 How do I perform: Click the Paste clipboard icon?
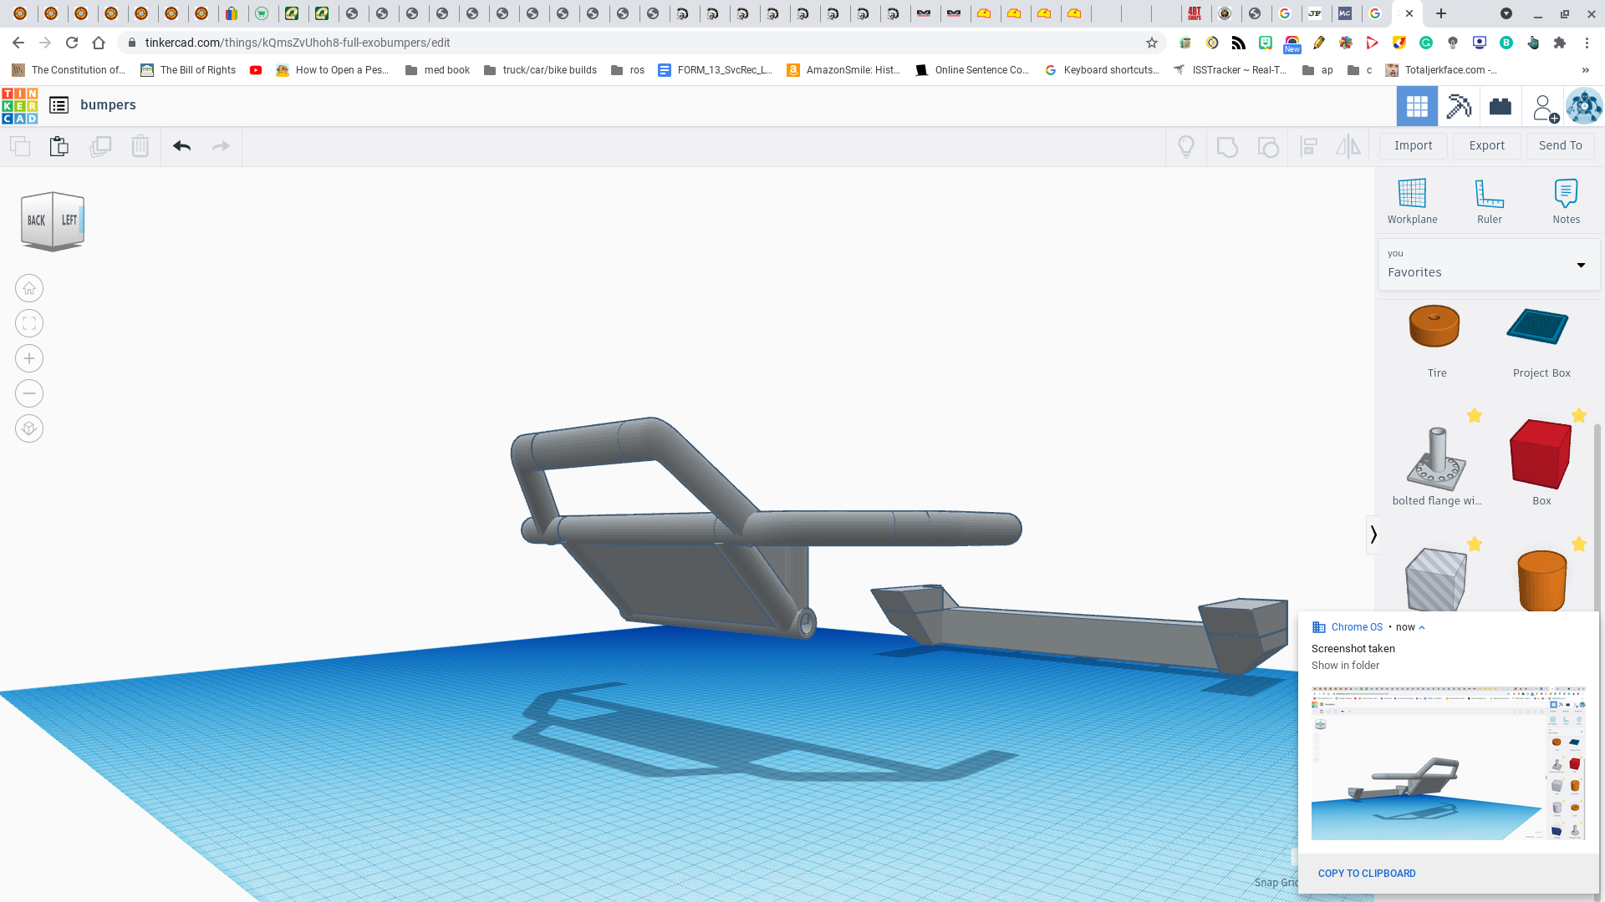pos(59,146)
